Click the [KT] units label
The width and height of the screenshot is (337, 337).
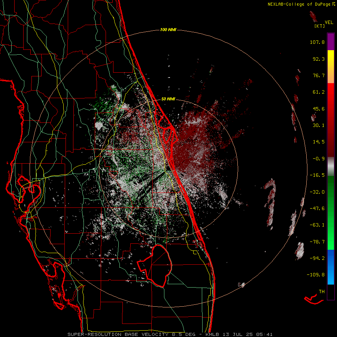click(319, 26)
